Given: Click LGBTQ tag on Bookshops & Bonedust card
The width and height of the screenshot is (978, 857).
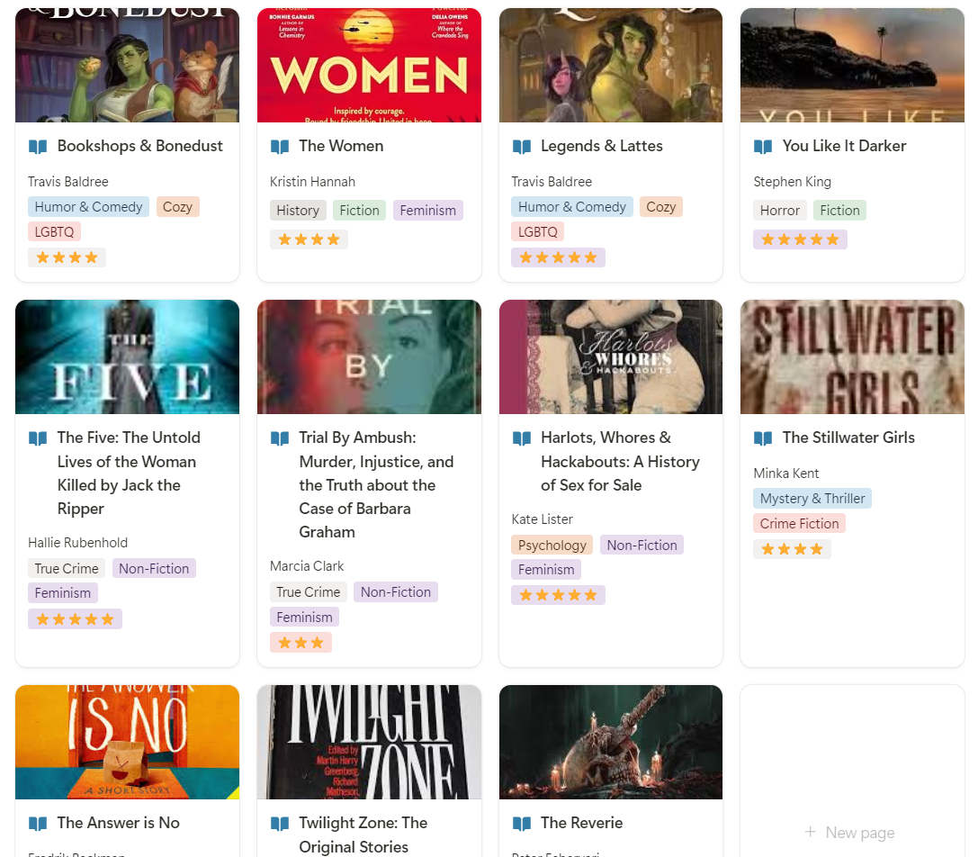Looking at the screenshot, I should point(54,231).
